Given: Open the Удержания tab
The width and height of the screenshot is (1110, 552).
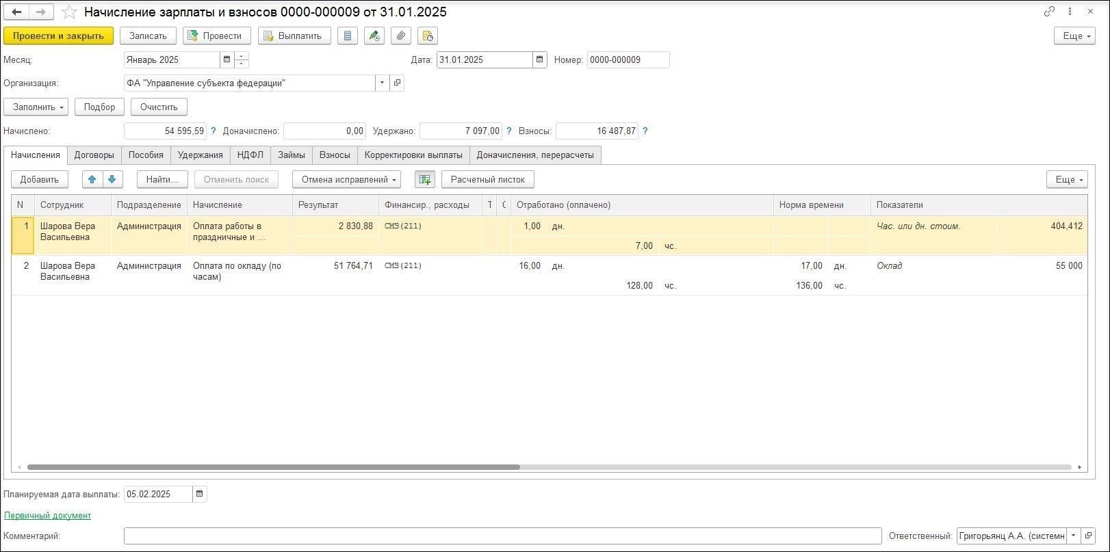Looking at the screenshot, I should [x=201, y=155].
